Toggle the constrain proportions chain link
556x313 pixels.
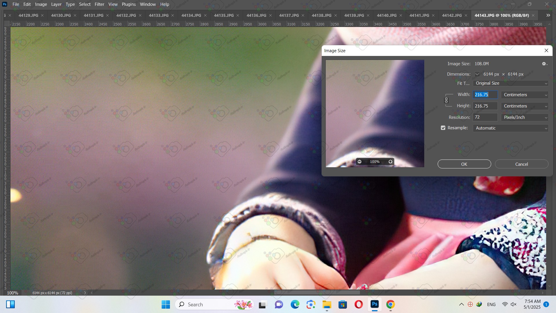(446, 100)
